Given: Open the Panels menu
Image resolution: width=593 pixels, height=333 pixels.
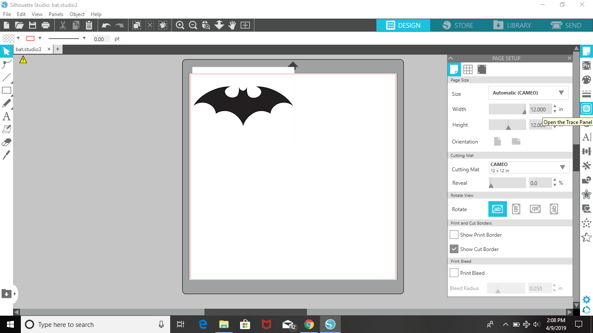Looking at the screenshot, I should click(x=56, y=14).
